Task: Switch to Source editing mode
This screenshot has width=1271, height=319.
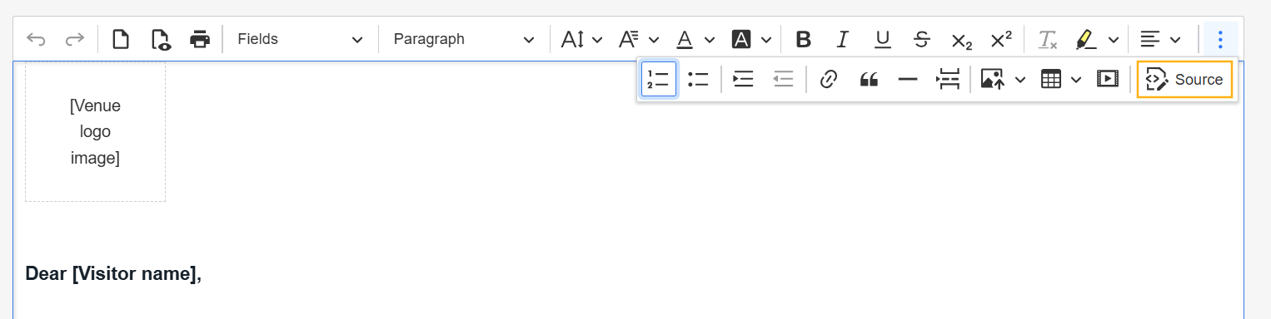Action: [x=1184, y=79]
